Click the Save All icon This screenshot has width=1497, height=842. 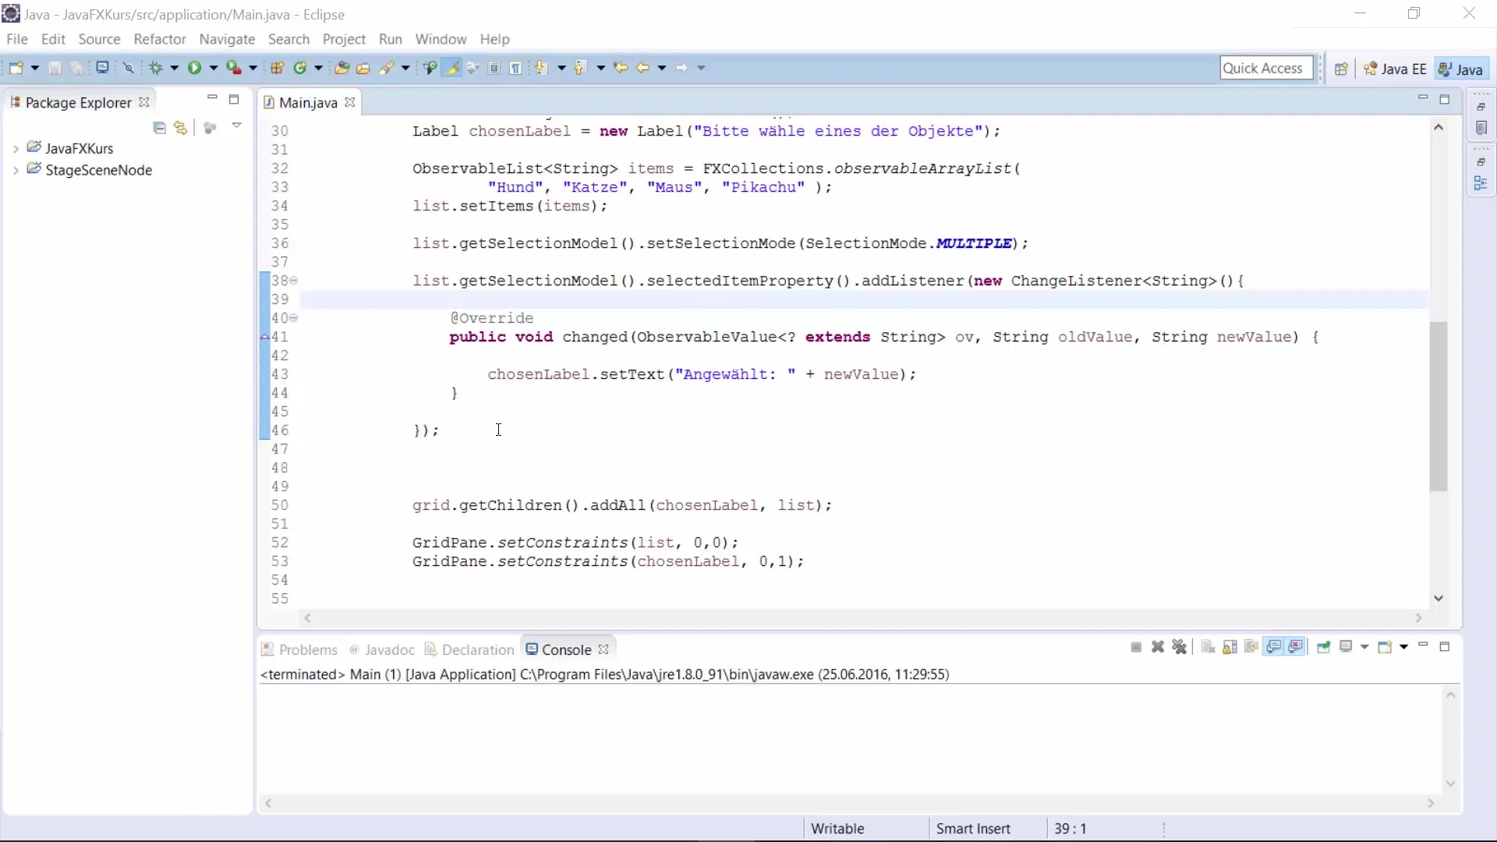click(x=76, y=68)
